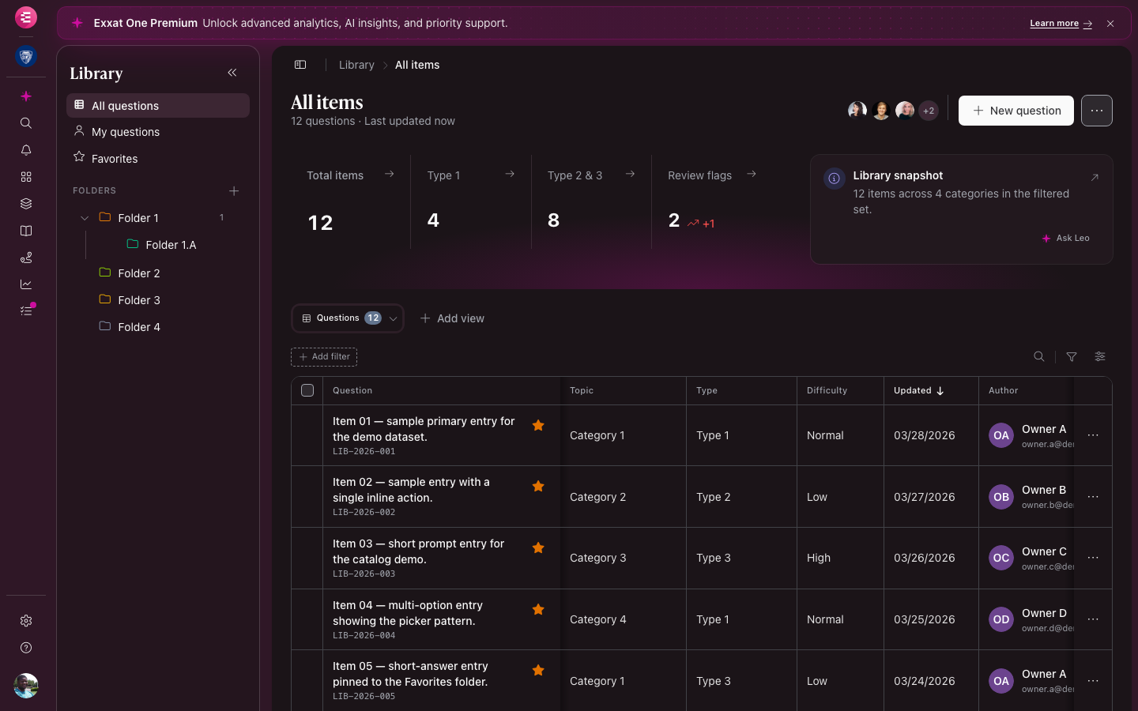Open table display settings sliders icon

click(1100, 357)
